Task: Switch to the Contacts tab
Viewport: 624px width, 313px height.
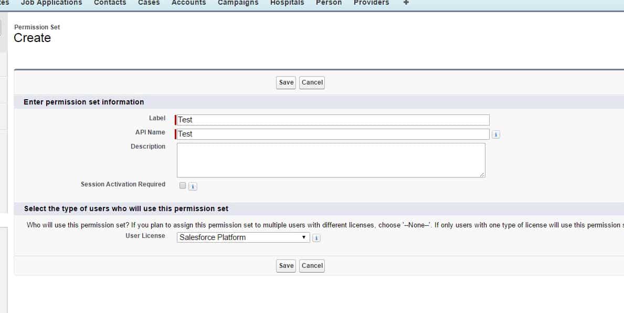Action: (110, 3)
